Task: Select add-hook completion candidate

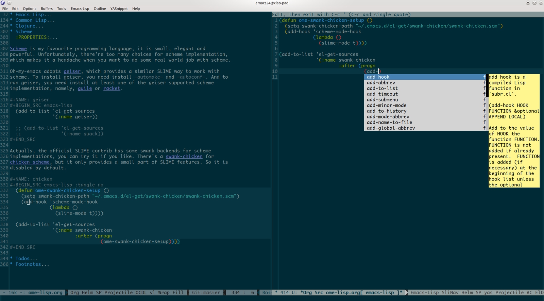Action: (425, 77)
